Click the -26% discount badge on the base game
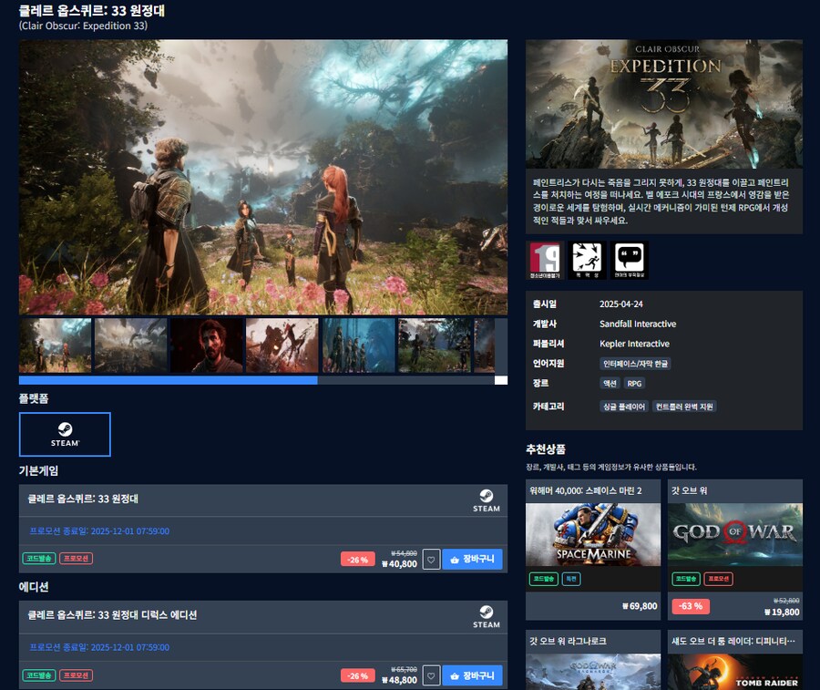Viewport: 820px width, 690px height. point(358,560)
